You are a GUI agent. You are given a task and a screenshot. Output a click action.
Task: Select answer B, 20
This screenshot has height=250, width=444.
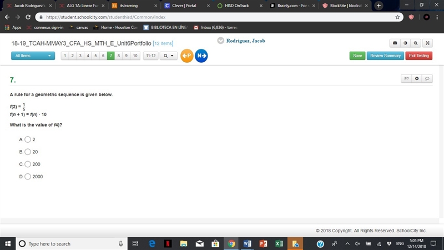click(28, 152)
